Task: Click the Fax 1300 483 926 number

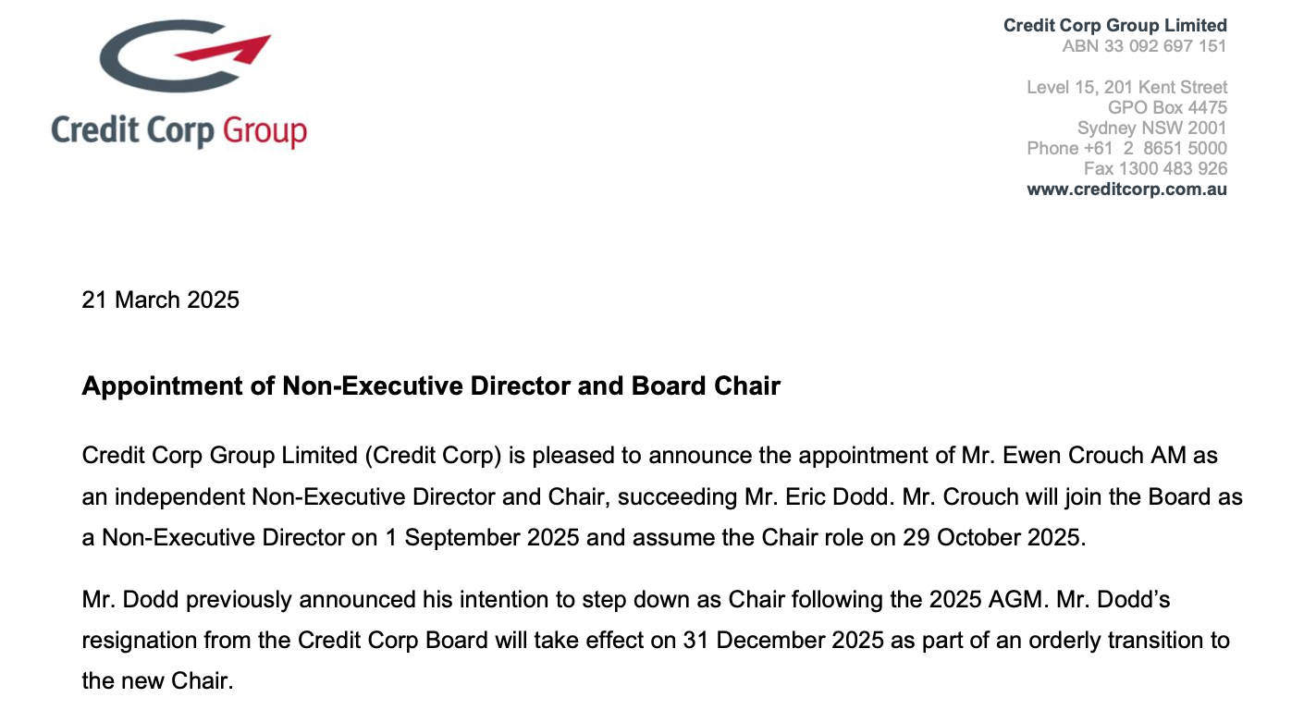Action: pos(1156,168)
